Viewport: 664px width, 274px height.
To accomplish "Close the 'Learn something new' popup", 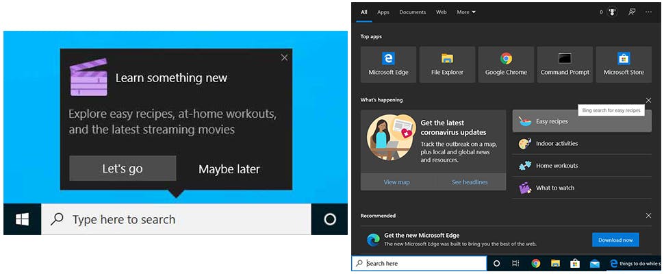I will pyautogui.click(x=284, y=58).
